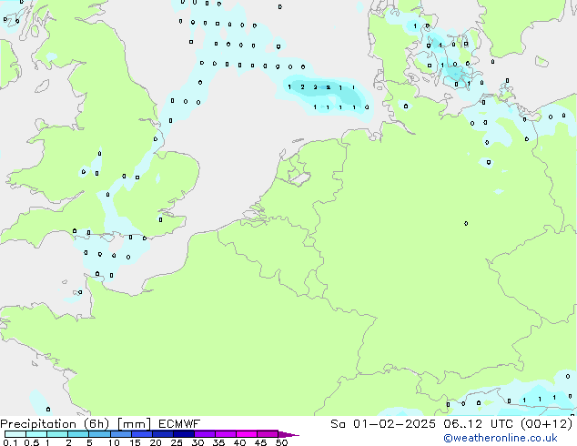577x446 pixels.
Task: Click the '01-02-2025' date text
Action: (394, 424)
